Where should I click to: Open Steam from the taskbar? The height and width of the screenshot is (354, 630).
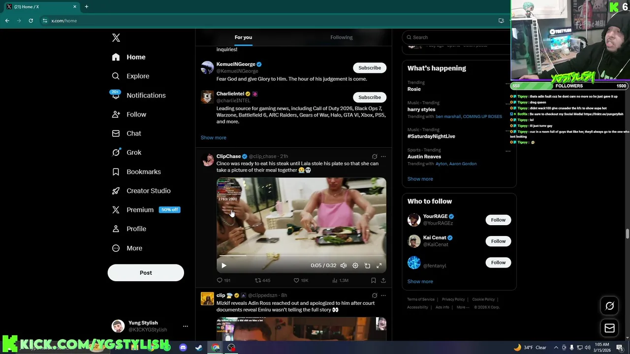pyautogui.click(x=199, y=348)
